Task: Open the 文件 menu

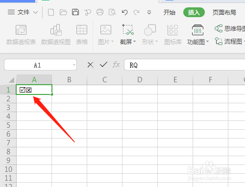Action: [x=19, y=12]
